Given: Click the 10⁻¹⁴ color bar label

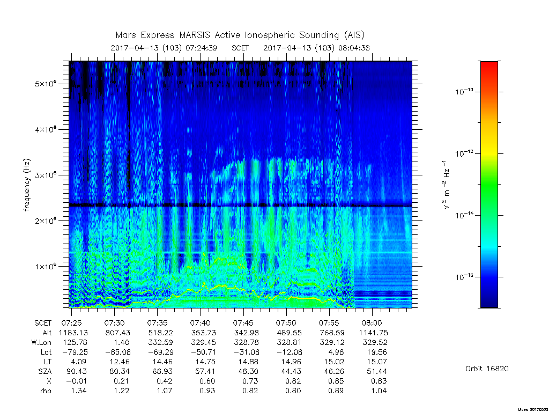Looking at the screenshot, I should pyautogui.click(x=464, y=215).
